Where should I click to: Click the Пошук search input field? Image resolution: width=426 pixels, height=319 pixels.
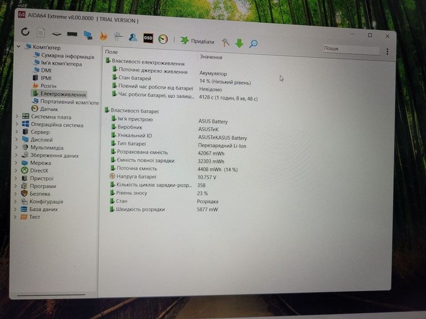pos(351,49)
